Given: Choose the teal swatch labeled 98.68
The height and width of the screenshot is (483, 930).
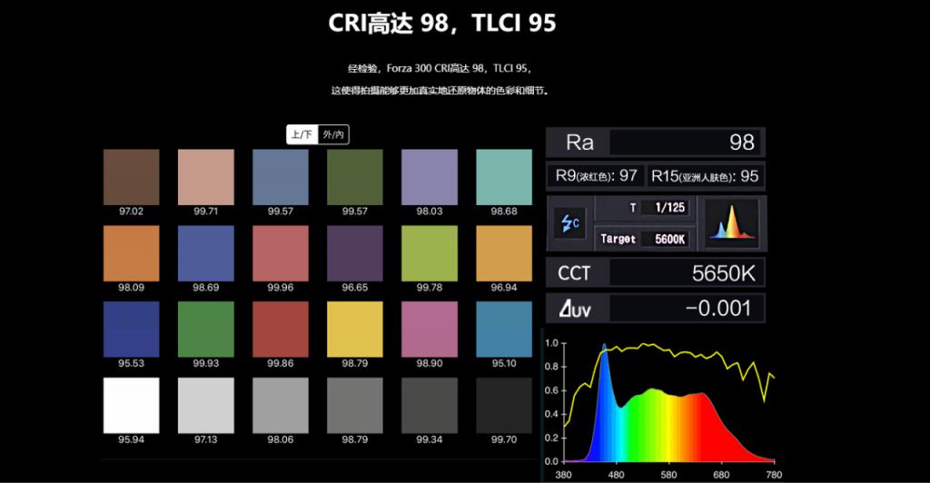Looking at the screenshot, I should (x=504, y=177).
